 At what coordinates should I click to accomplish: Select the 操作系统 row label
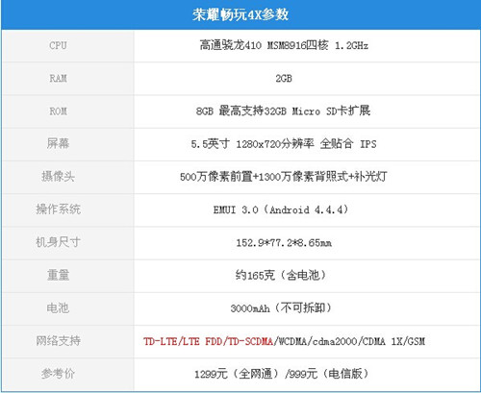pos(58,209)
